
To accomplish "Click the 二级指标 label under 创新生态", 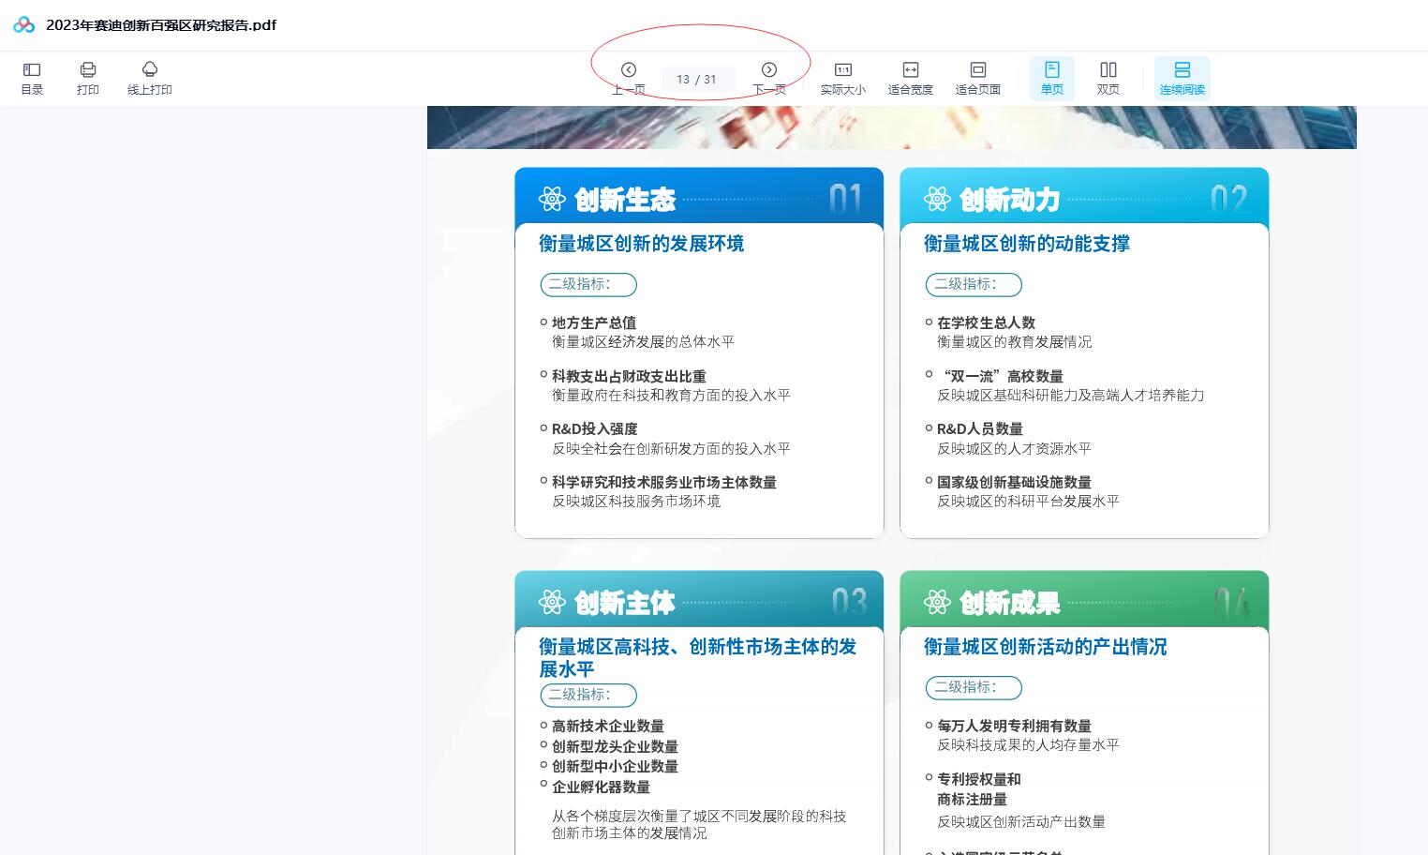I will (x=588, y=284).
